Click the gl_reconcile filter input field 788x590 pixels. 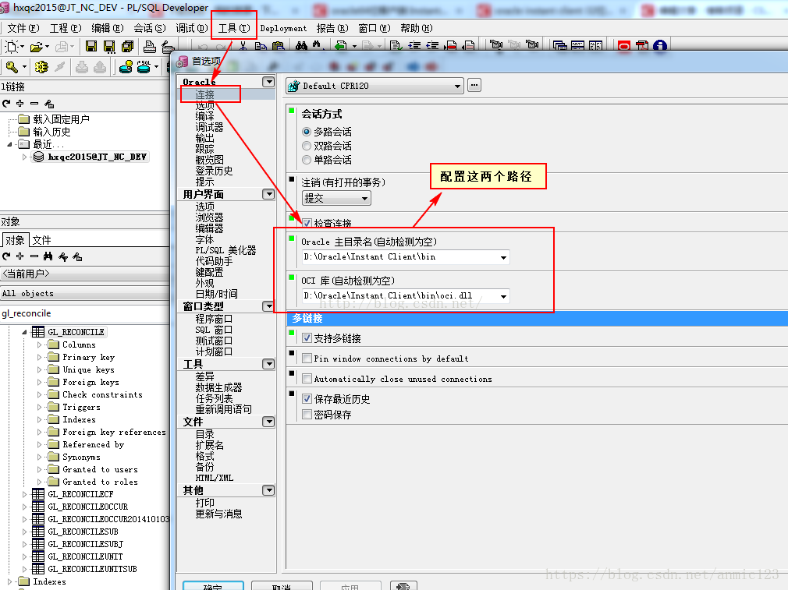point(84,313)
